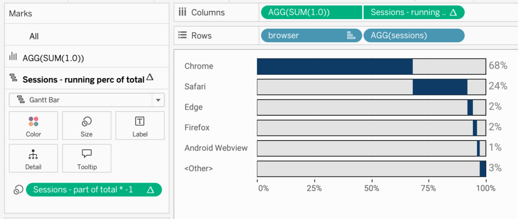Open the Color mark card

click(33, 126)
